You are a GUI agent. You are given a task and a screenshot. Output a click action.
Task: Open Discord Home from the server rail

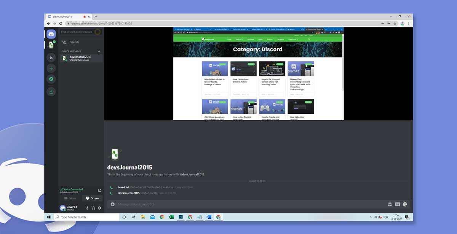(51, 34)
